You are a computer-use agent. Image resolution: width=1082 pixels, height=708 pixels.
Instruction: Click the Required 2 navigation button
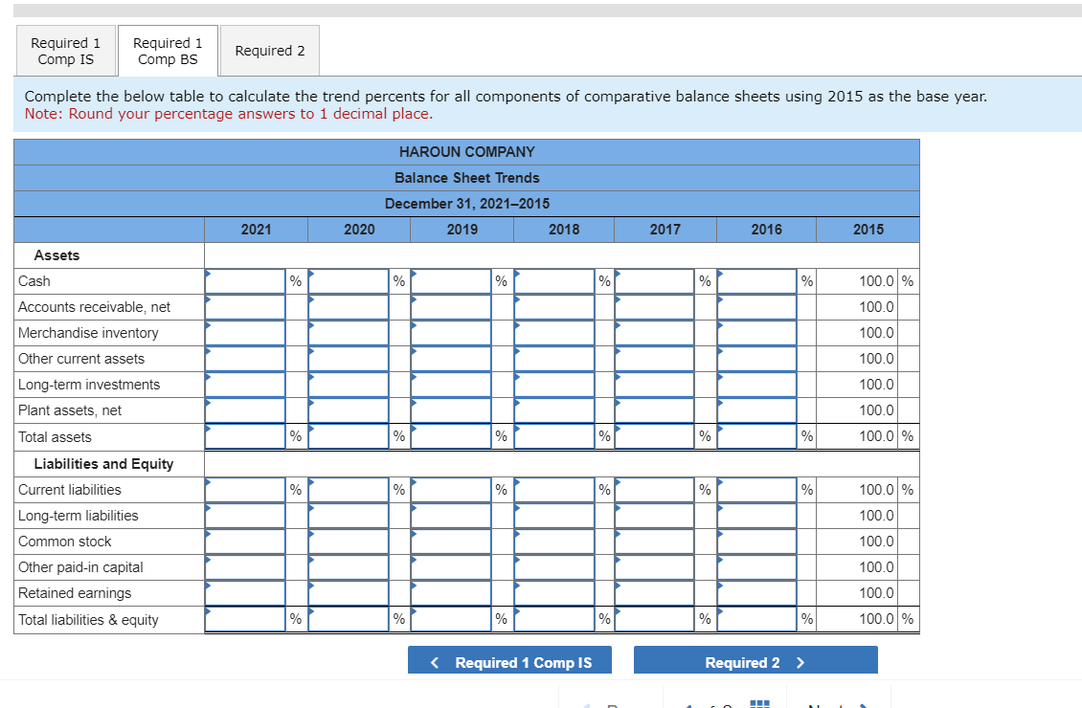click(x=755, y=662)
